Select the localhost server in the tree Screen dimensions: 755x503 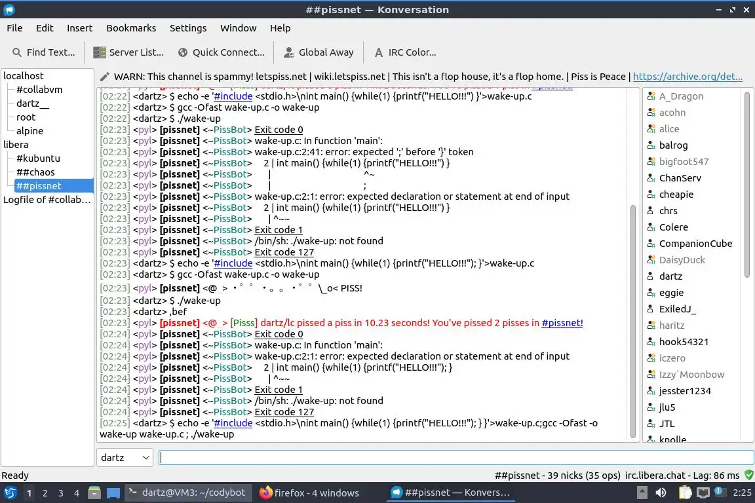(x=23, y=75)
